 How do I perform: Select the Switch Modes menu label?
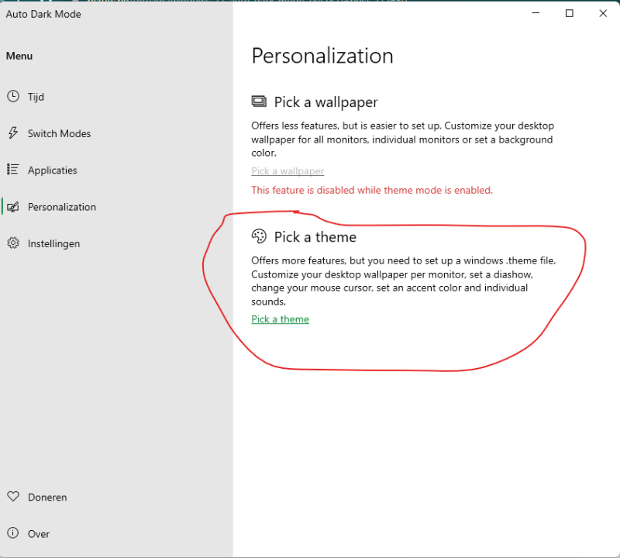59,133
